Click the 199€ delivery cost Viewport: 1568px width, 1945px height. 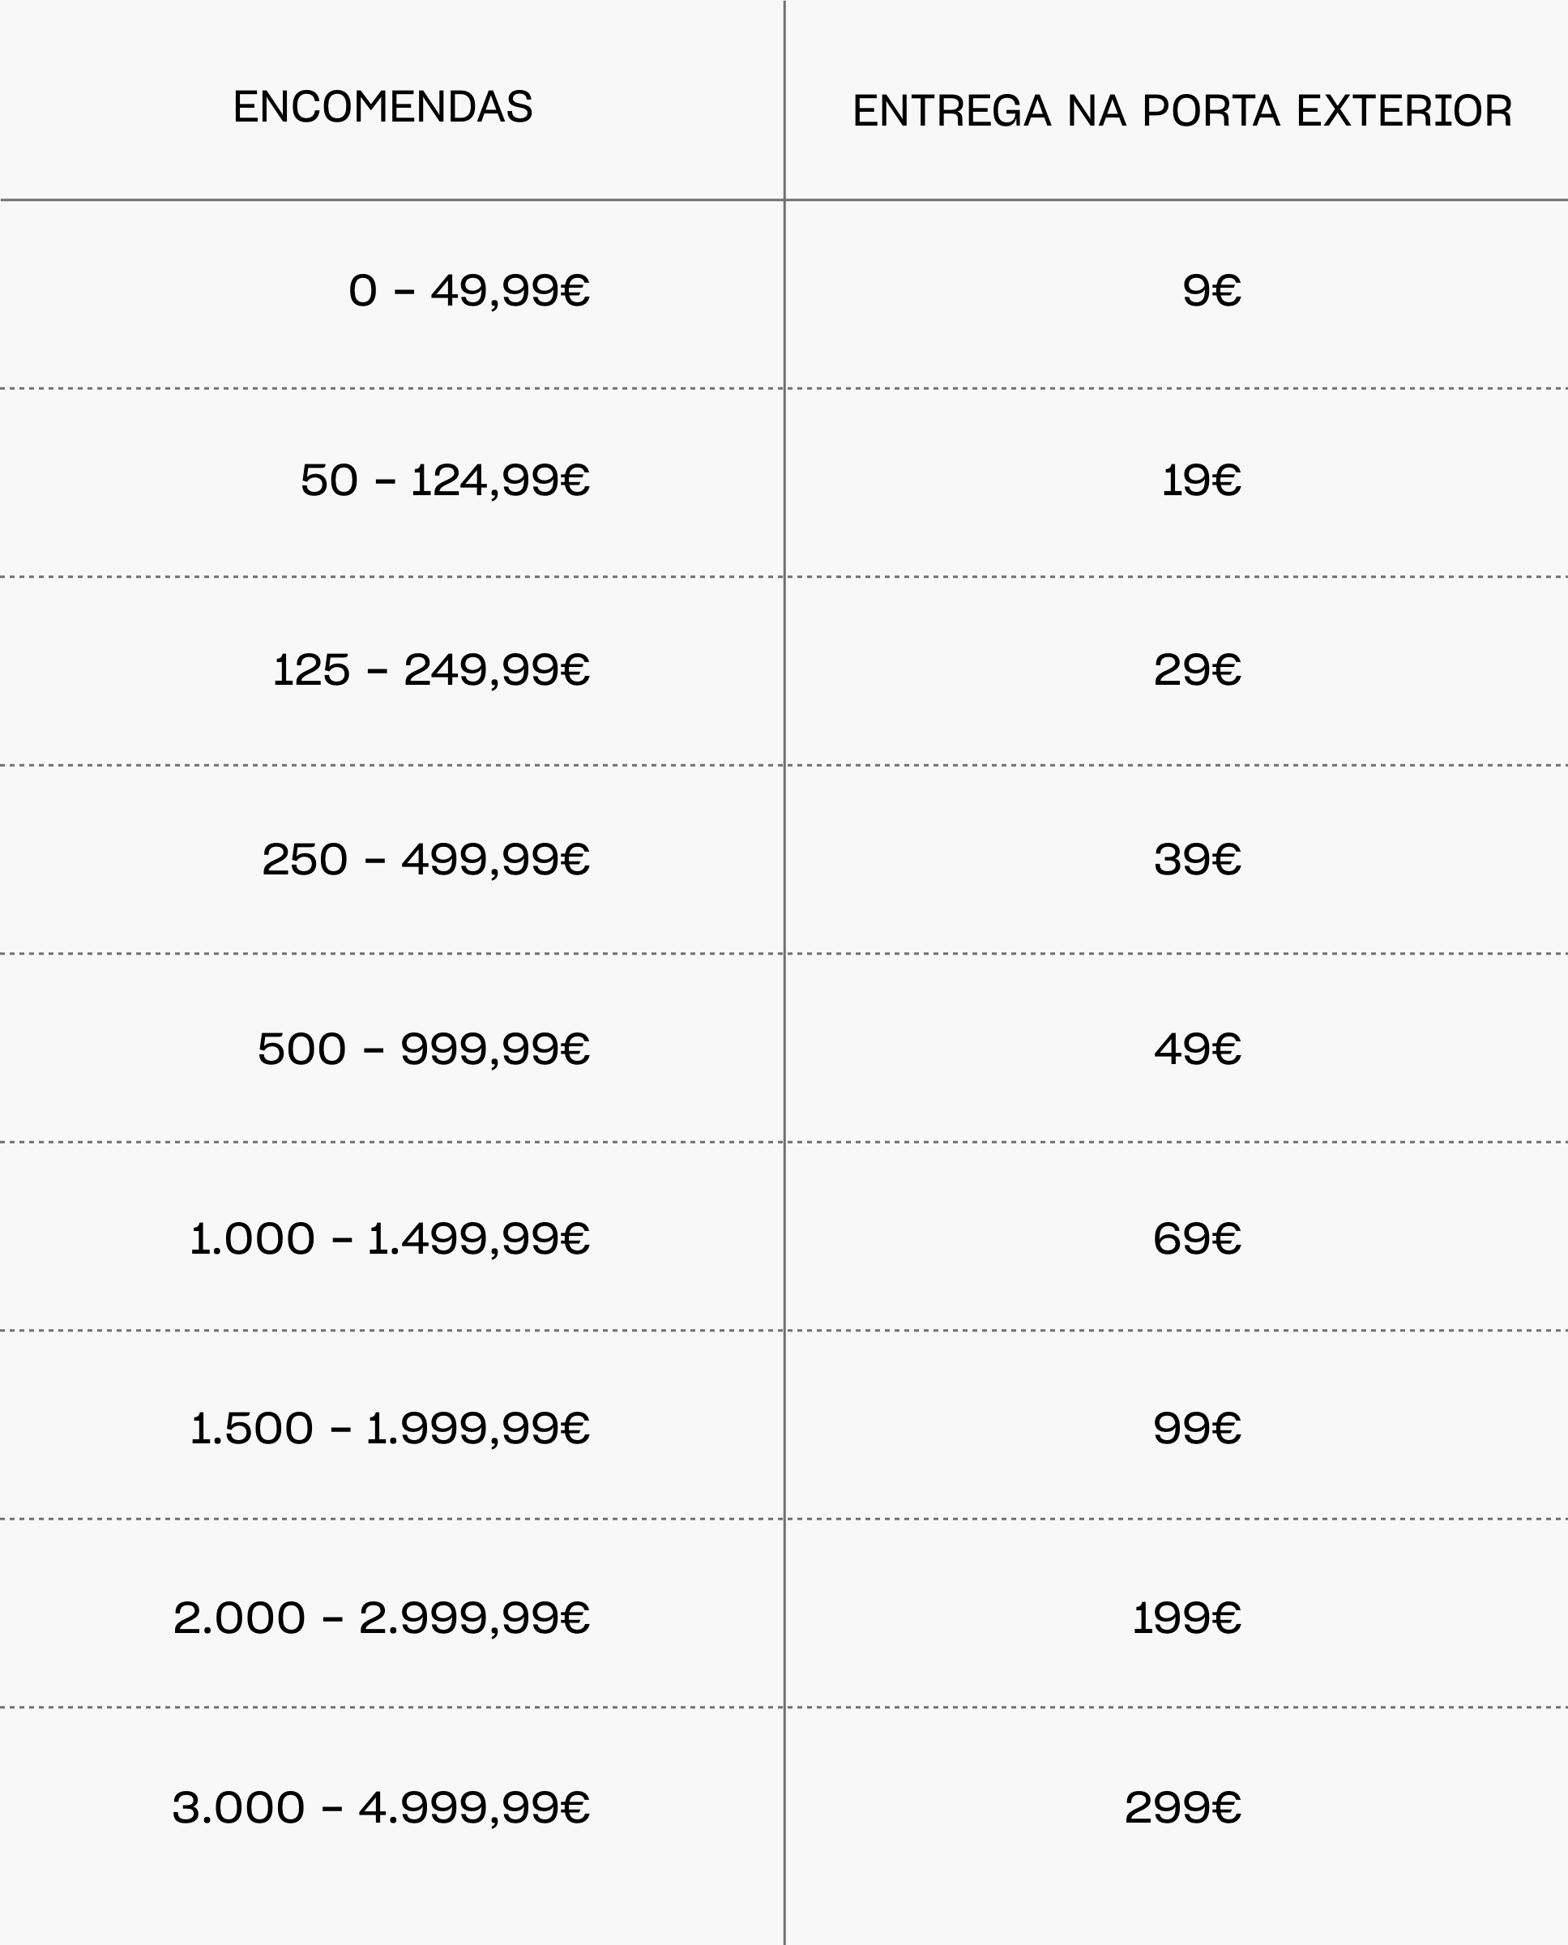point(1187,1618)
